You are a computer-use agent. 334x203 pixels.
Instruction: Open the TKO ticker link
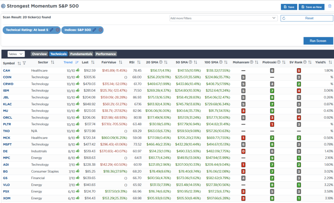pos(6,131)
